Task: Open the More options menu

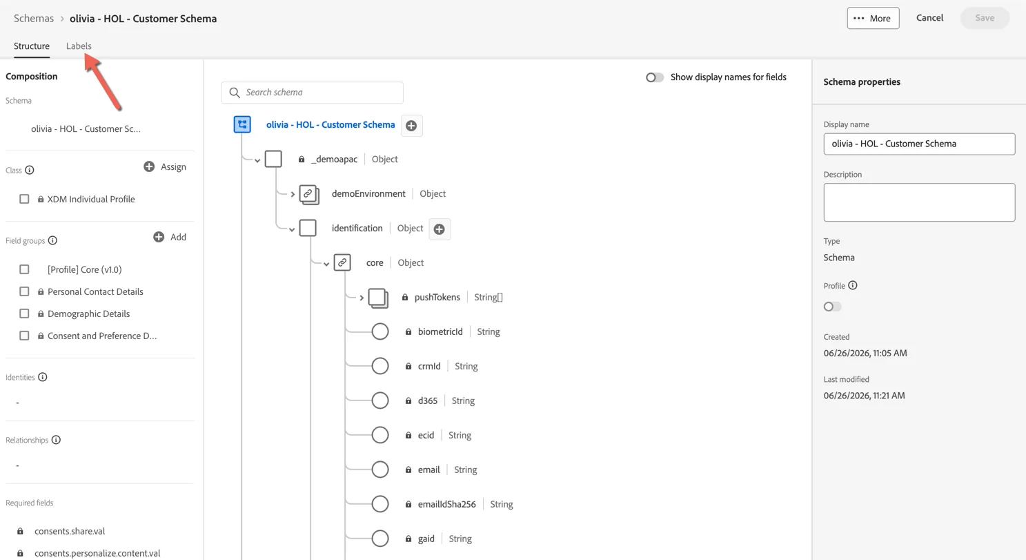Action: 873,18
